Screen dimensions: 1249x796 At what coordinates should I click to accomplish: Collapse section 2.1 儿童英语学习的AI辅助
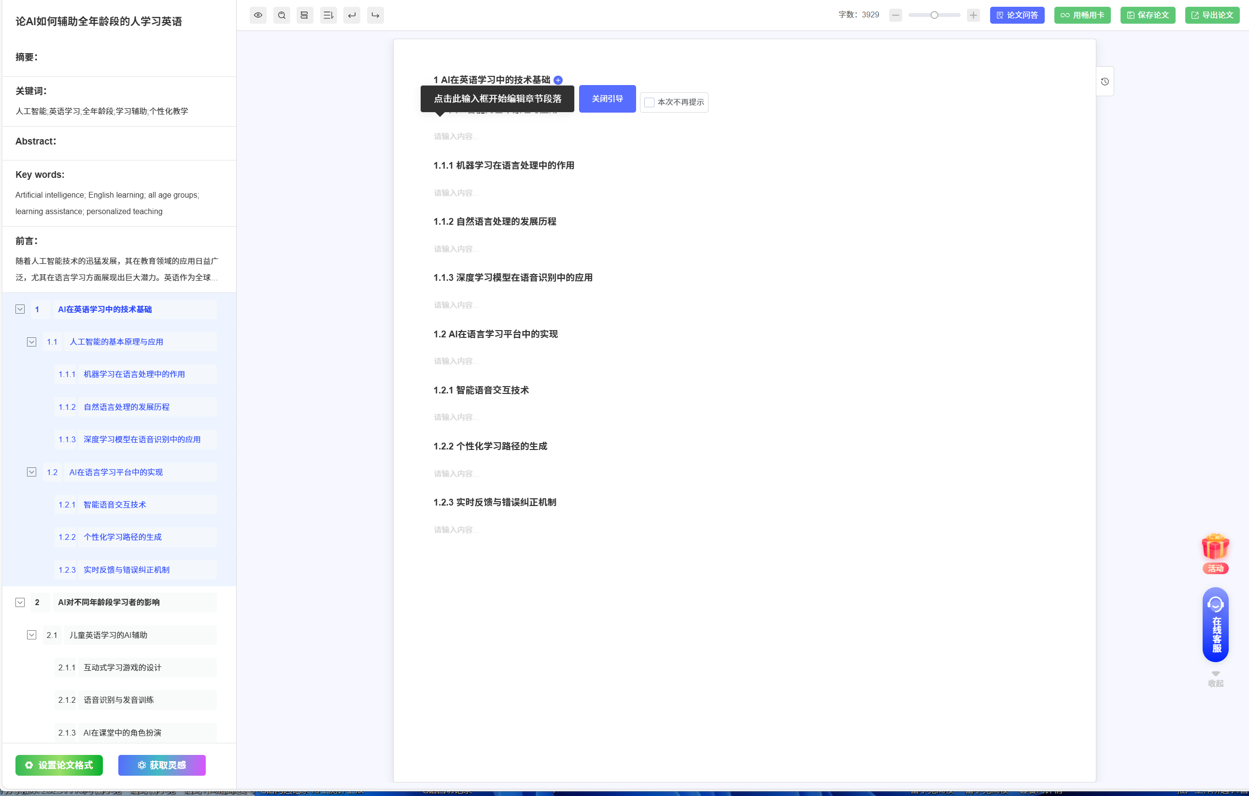pos(32,635)
